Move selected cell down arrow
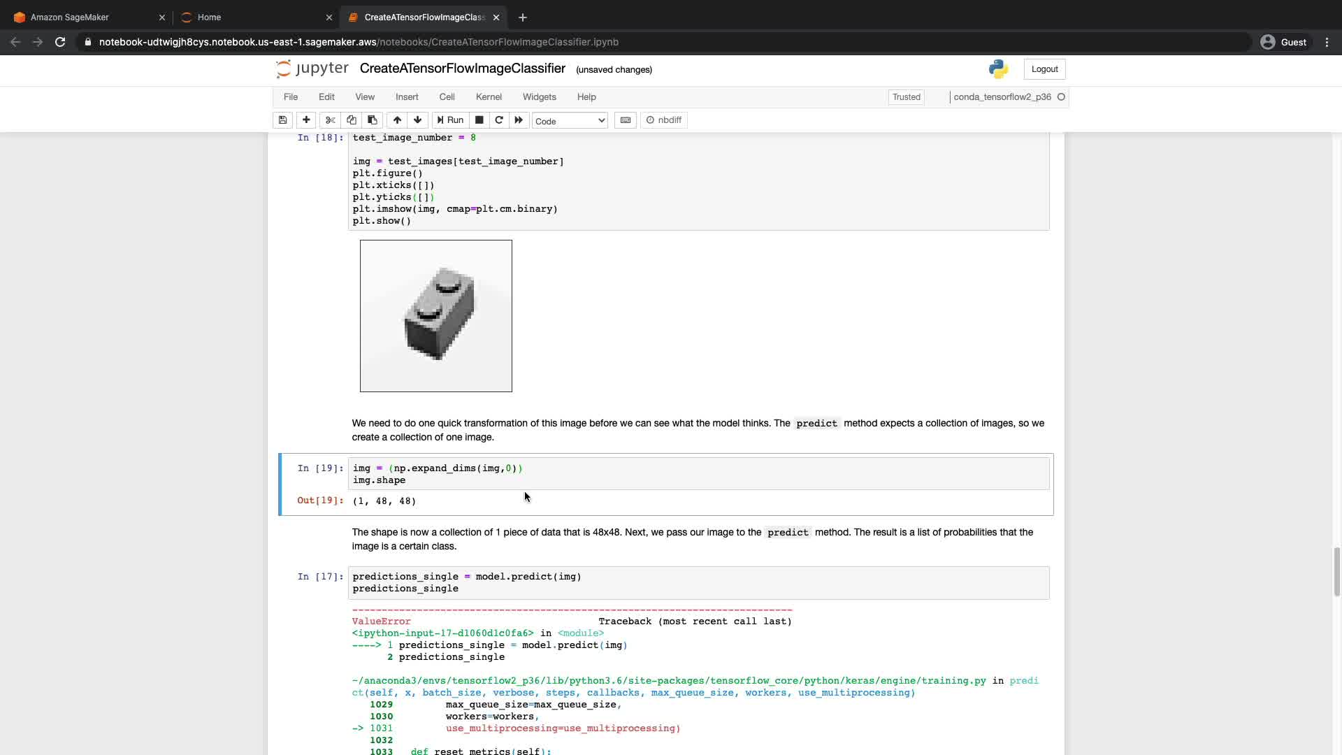The width and height of the screenshot is (1342, 755). [418, 120]
